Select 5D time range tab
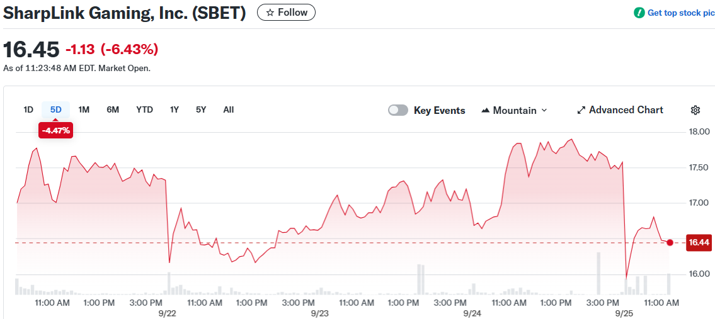This screenshot has width=715, height=319. (x=55, y=110)
